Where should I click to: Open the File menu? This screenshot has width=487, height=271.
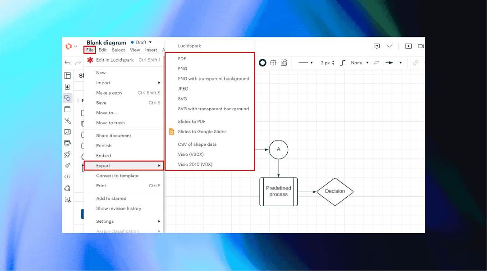(90, 50)
